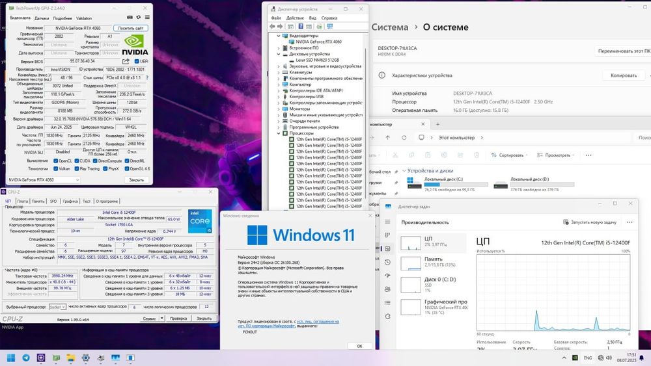Screen dimensions: 651x366
Task: Open Users icon in Task Manager sidebar
Action: [x=387, y=289]
